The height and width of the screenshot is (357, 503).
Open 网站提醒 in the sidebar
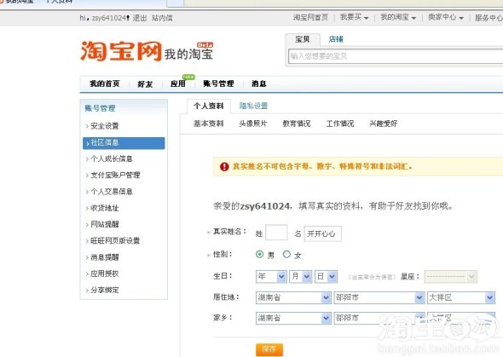(105, 224)
